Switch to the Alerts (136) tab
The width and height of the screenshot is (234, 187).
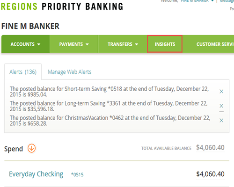click(x=23, y=72)
